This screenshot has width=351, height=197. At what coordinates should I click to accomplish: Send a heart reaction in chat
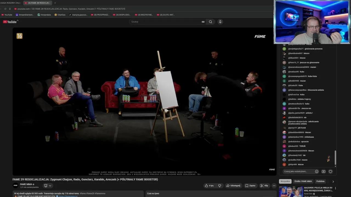pos(330,172)
